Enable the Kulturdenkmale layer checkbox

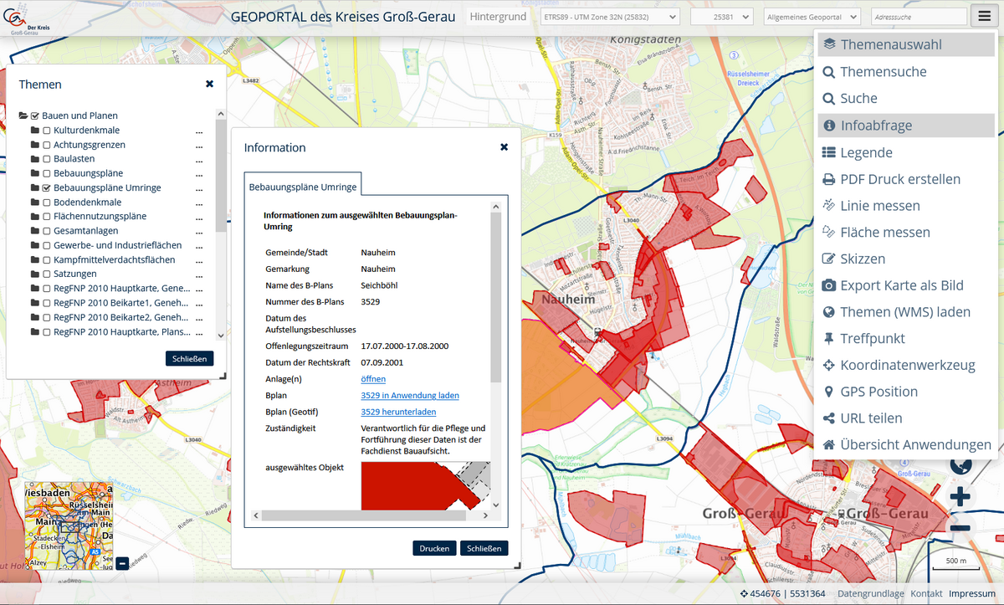(x=47, y=131)
